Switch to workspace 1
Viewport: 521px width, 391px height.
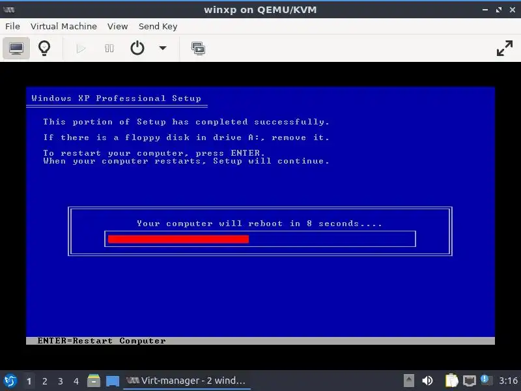pos(29,381)
